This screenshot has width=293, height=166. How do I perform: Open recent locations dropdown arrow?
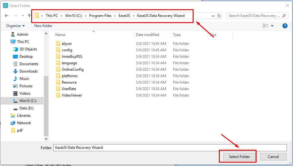23,16
